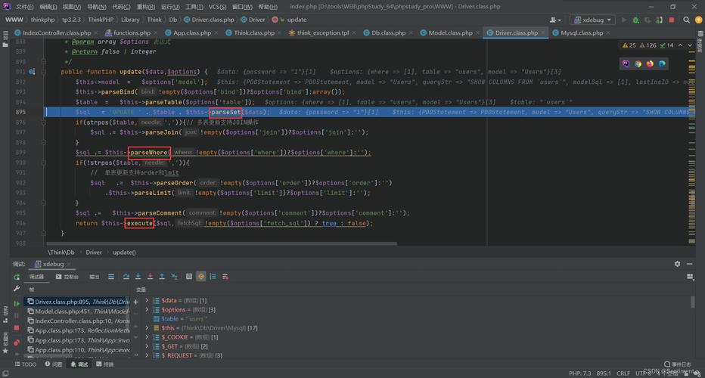Switch to IndexController.class.php editor tab
Screen dimensions: 705x378
tap(56, 33)
